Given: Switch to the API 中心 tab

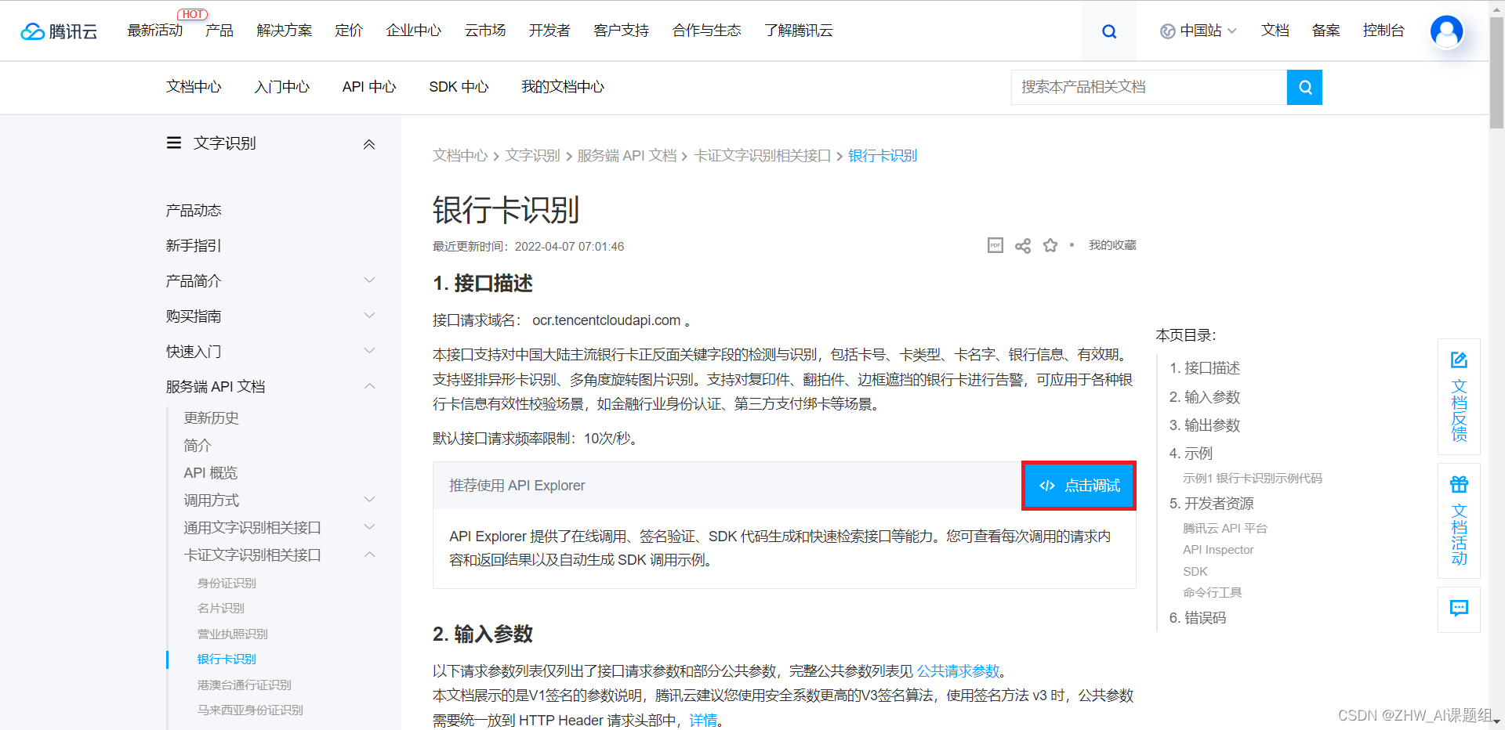Looking at the screenshot, I should pos(369,87).
